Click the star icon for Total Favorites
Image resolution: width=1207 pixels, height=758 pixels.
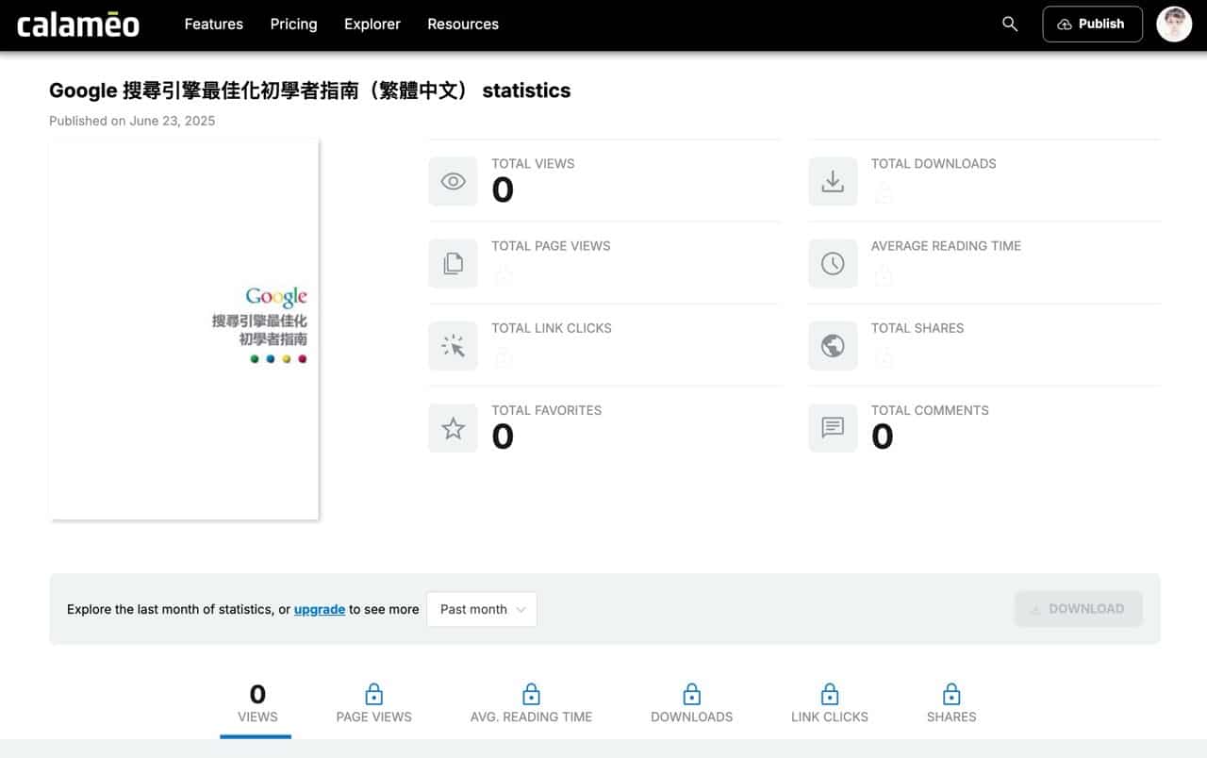[x=453, y=428]
